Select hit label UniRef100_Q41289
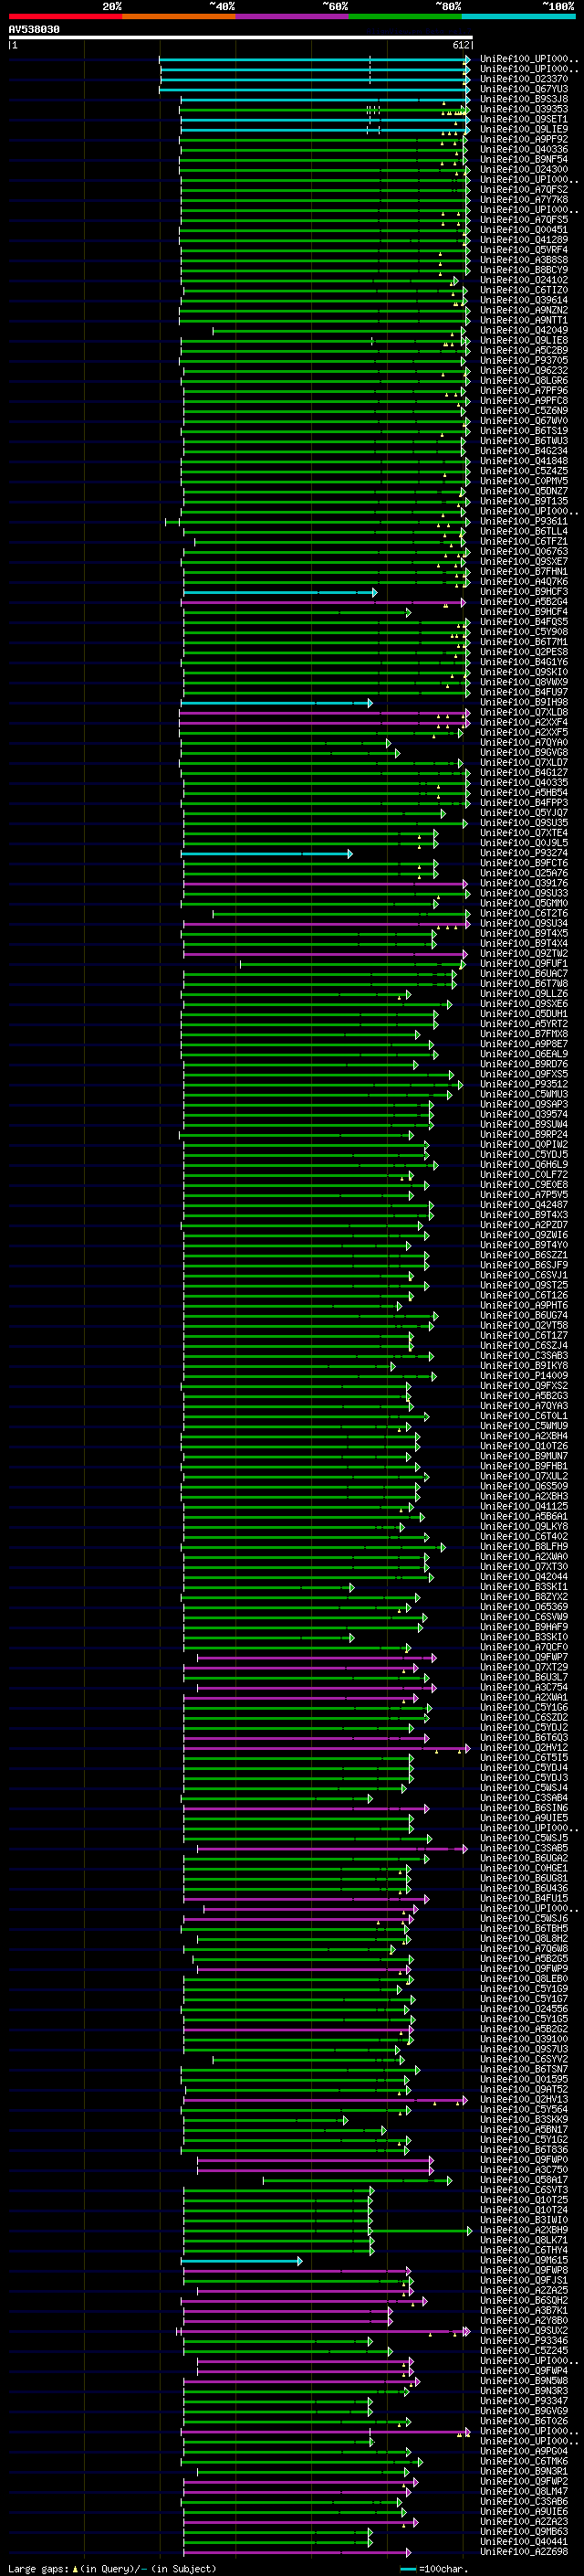This screenshot has height=2576, width=584. point(524,240)
